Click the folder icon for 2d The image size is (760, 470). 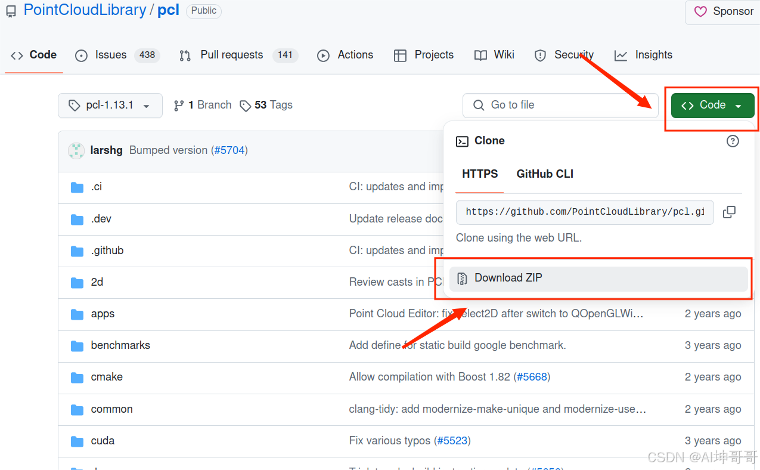(77, 283)
